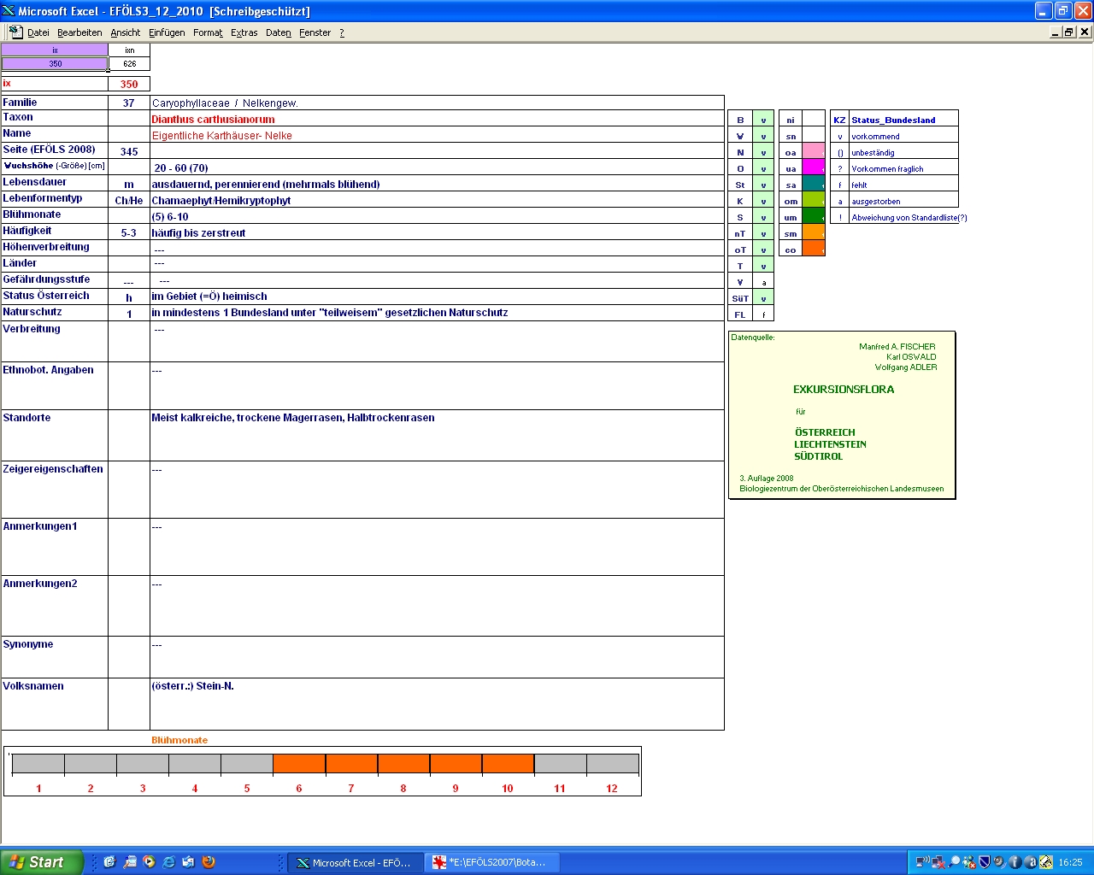Click the cell with value 626

(x=129, y=63)
